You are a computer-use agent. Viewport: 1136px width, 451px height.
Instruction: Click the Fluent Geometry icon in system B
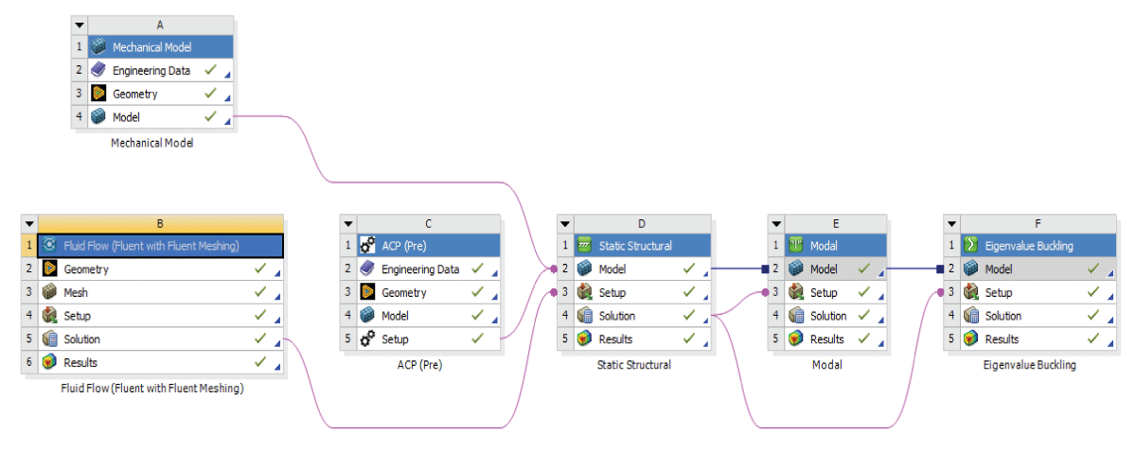pyautogui.click(x=49, y=269)
